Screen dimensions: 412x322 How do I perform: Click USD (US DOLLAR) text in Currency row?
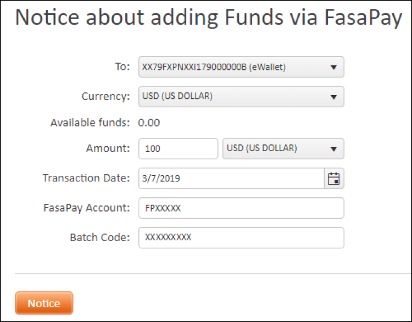(x=177, y=97)
